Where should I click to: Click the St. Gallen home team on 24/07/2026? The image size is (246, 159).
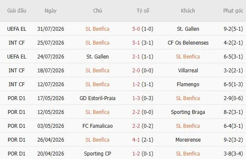point(97,57)
